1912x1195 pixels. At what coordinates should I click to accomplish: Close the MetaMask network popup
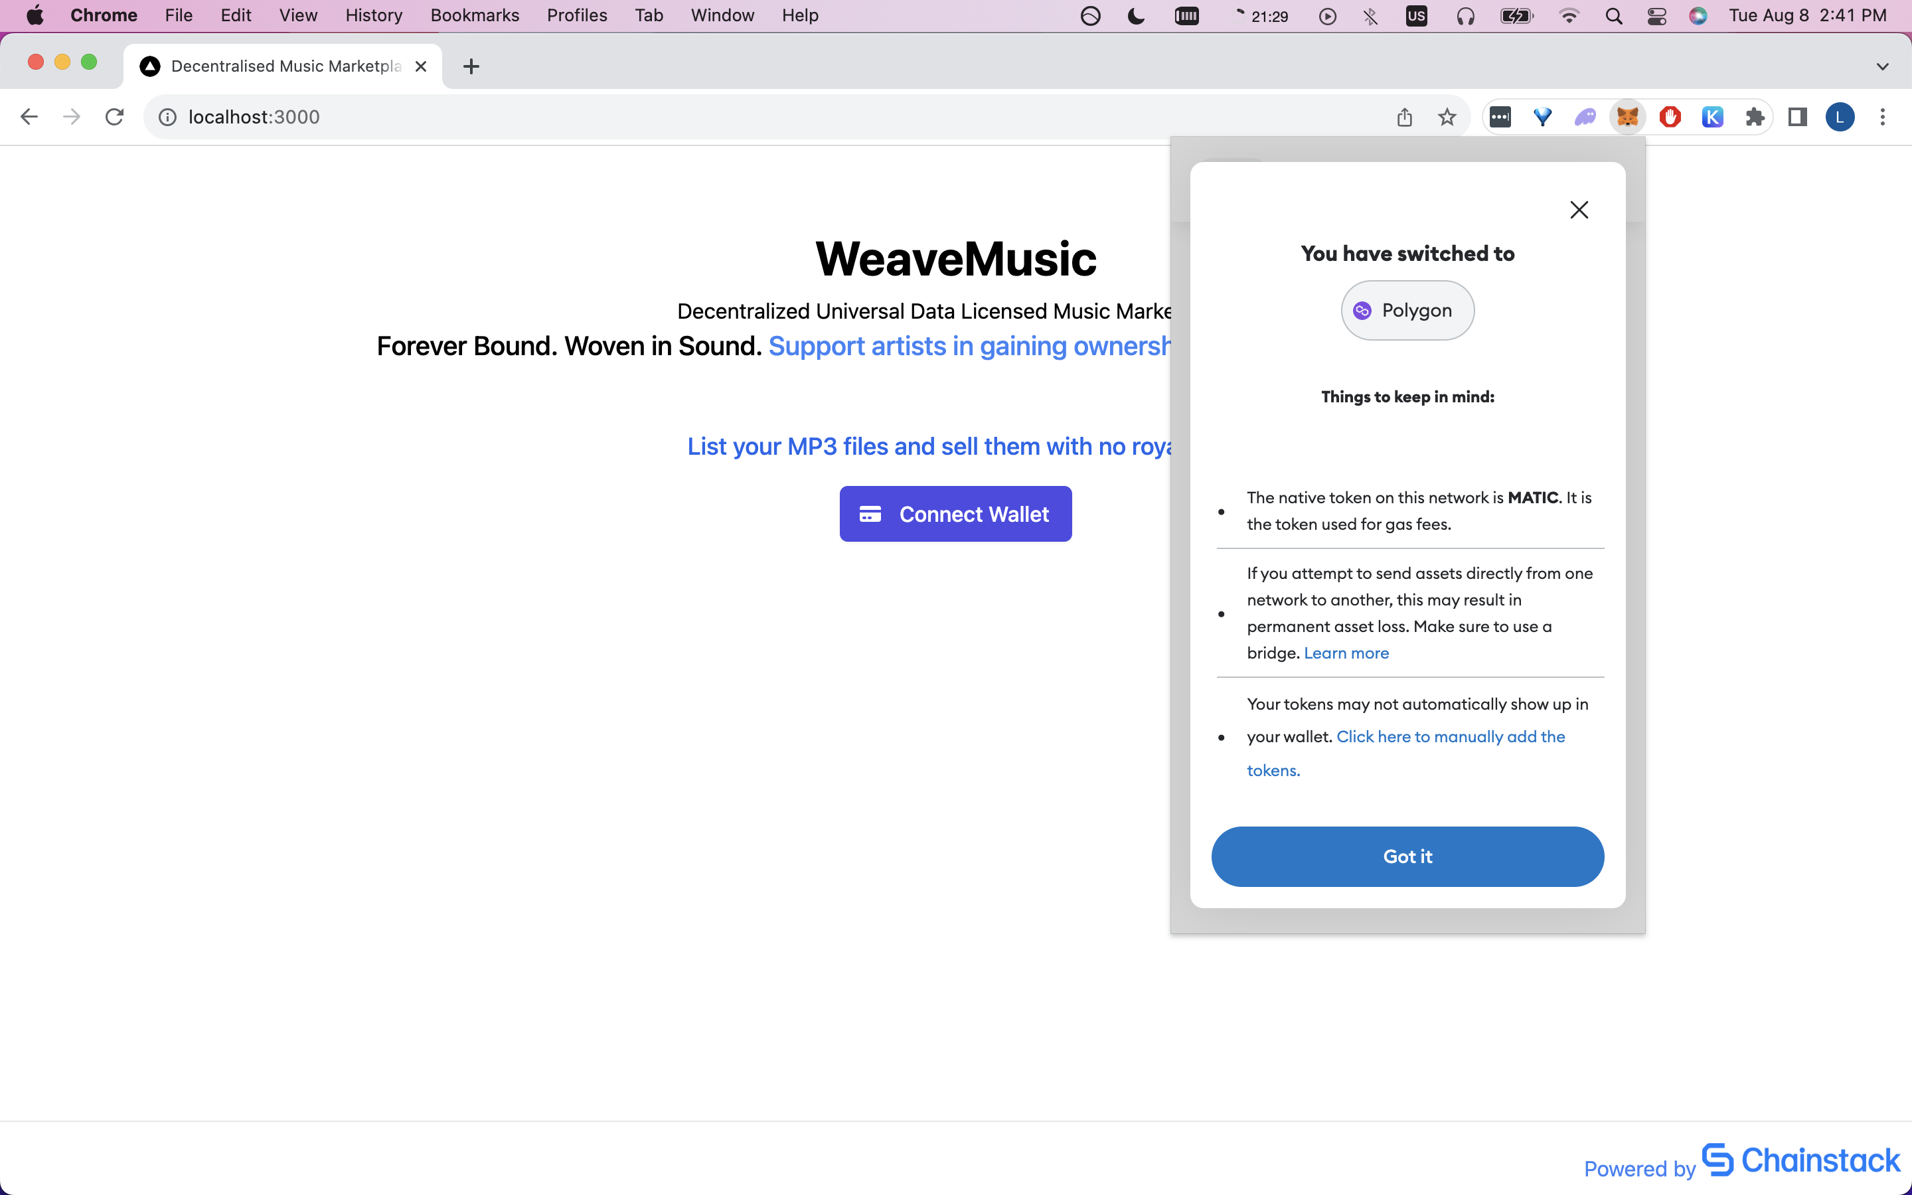click(1579, 209)
